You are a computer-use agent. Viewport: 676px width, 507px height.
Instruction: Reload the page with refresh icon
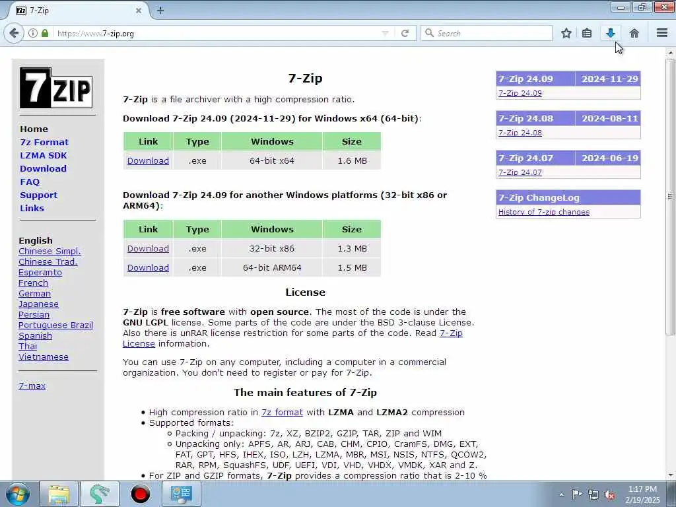405,33
